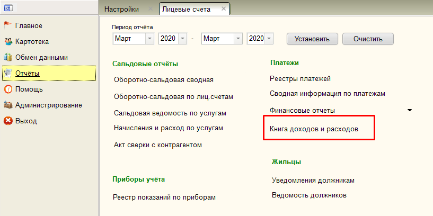This screenshot has height=216, width=433.
Task: Click Выход to exit the application
Action: (x=26, y=121)
